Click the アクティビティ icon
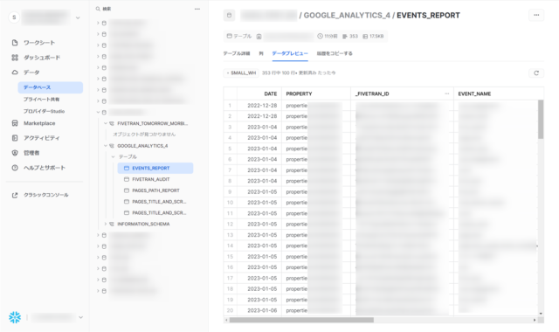The width and height of the screenshot is (559, 332). click(x=15, y=138)
